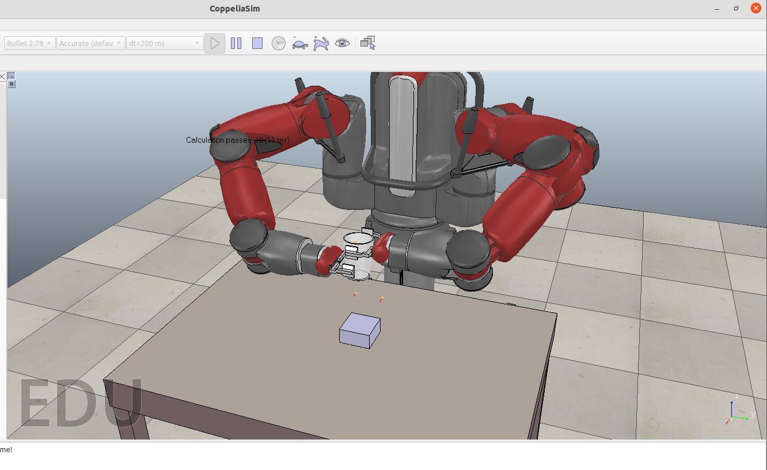Stop the simulation with the square button

click(257, 43)
